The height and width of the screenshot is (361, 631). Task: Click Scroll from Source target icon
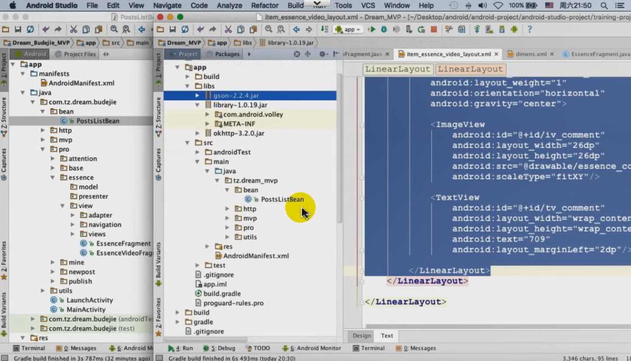(297, 54)
